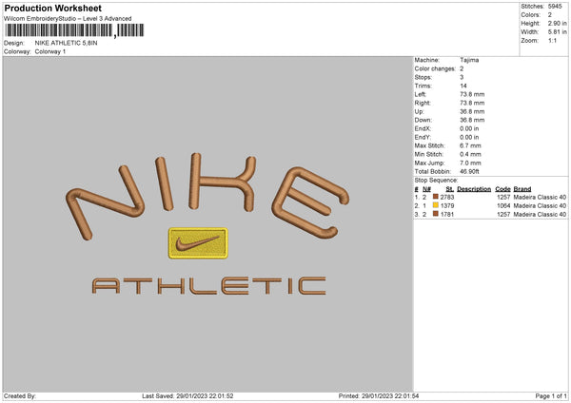Click stitch count 2783 in stop sequence
Image resolution: width=571 pixels, height=403 pixels.
pyautogui.click(x=447, y=197)
